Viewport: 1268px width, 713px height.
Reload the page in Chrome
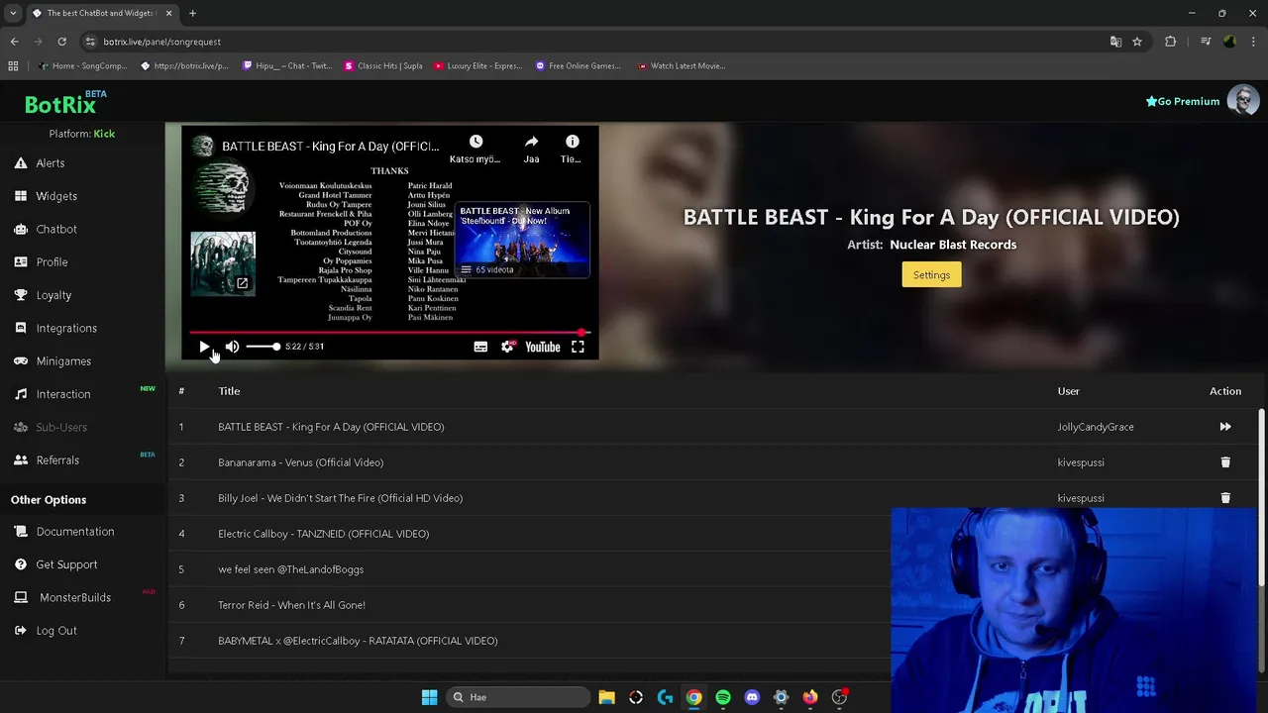tap(61, 42)
